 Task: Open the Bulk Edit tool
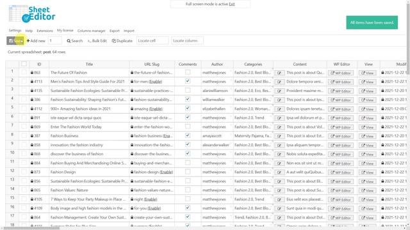coord(97,41)
